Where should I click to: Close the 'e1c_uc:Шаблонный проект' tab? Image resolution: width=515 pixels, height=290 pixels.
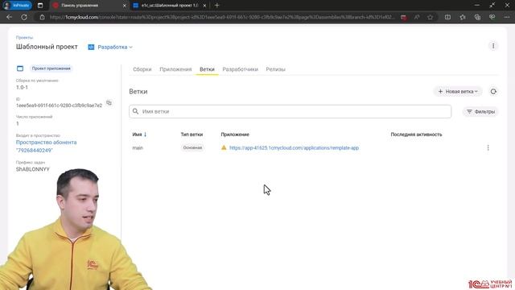[204, 6]
